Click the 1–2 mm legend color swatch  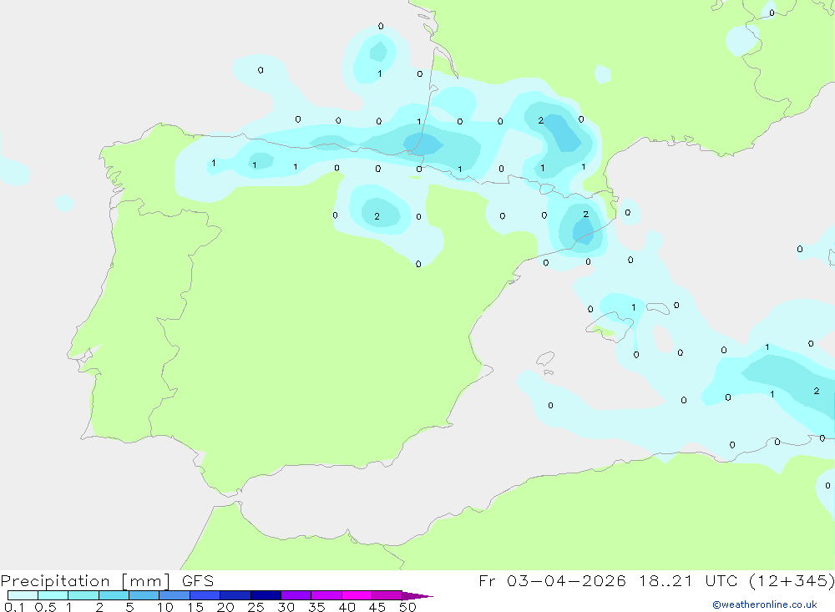[x=83, y=595]
